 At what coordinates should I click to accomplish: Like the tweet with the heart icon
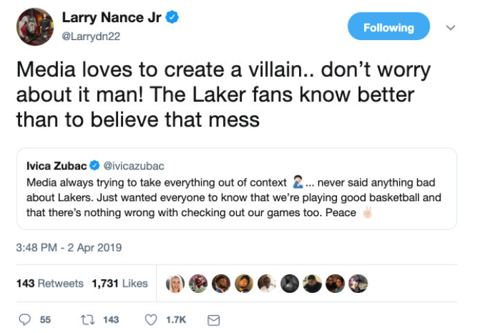[x=151, y=319]
